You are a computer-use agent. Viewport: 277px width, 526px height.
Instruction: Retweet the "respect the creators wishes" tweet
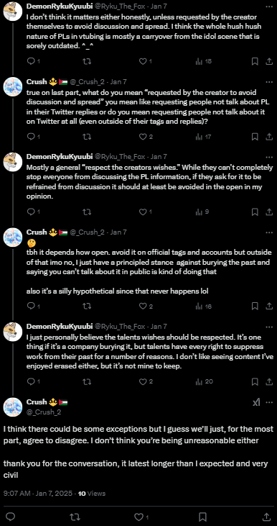[87, 212]
